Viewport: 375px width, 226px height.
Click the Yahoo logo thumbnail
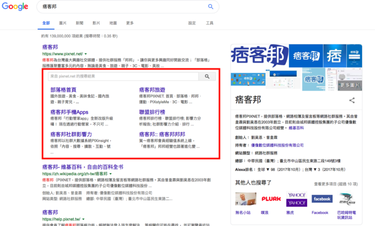(x=297, y=199)
